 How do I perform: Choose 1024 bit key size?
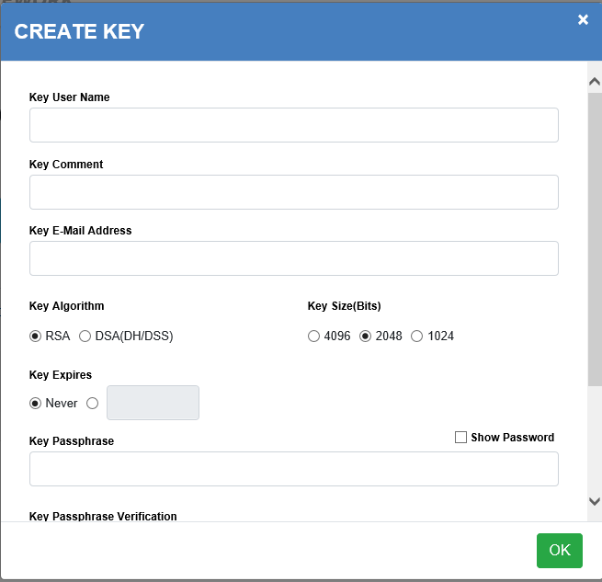click(416, 337)
